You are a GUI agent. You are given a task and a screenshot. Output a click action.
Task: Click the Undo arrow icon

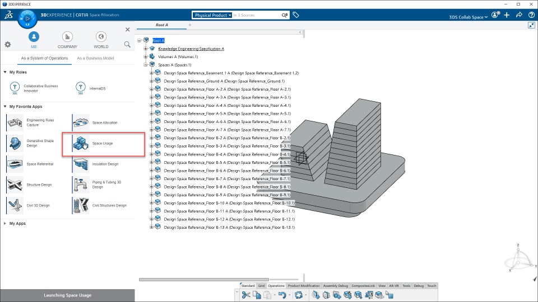282,295
